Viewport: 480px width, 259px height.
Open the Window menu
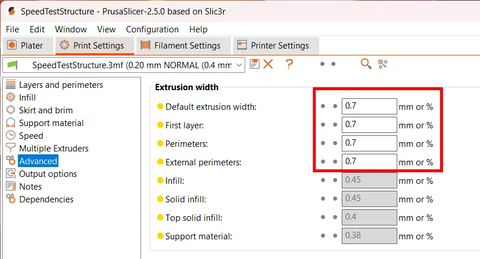(x=71, y=29)
